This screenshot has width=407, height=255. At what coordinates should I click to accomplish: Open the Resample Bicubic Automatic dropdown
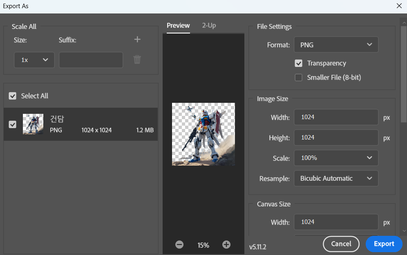[x=336, y=178]
